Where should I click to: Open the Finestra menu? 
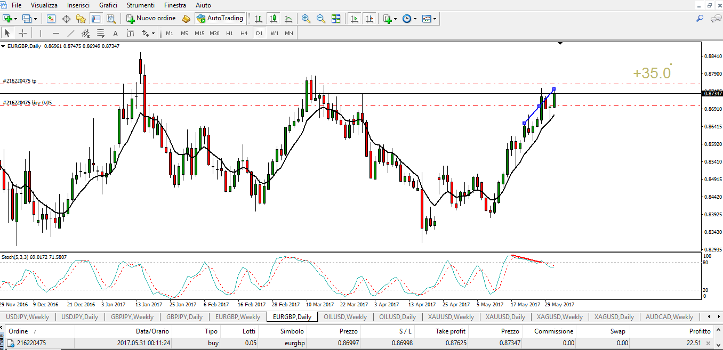point(175,5)
